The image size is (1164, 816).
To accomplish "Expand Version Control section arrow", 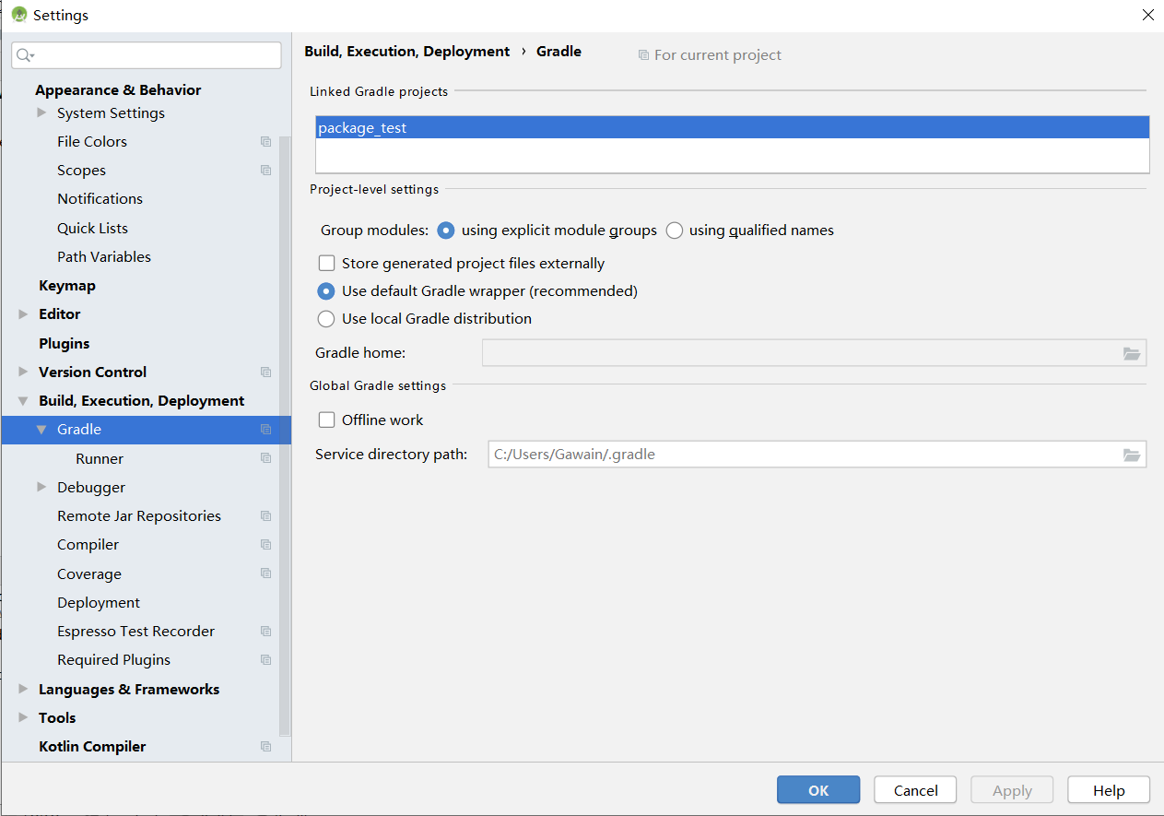I will (23, 373).
